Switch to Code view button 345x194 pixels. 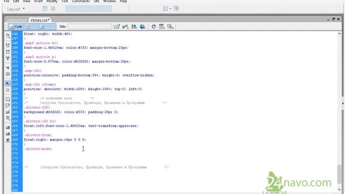click(x=16, y=26)
